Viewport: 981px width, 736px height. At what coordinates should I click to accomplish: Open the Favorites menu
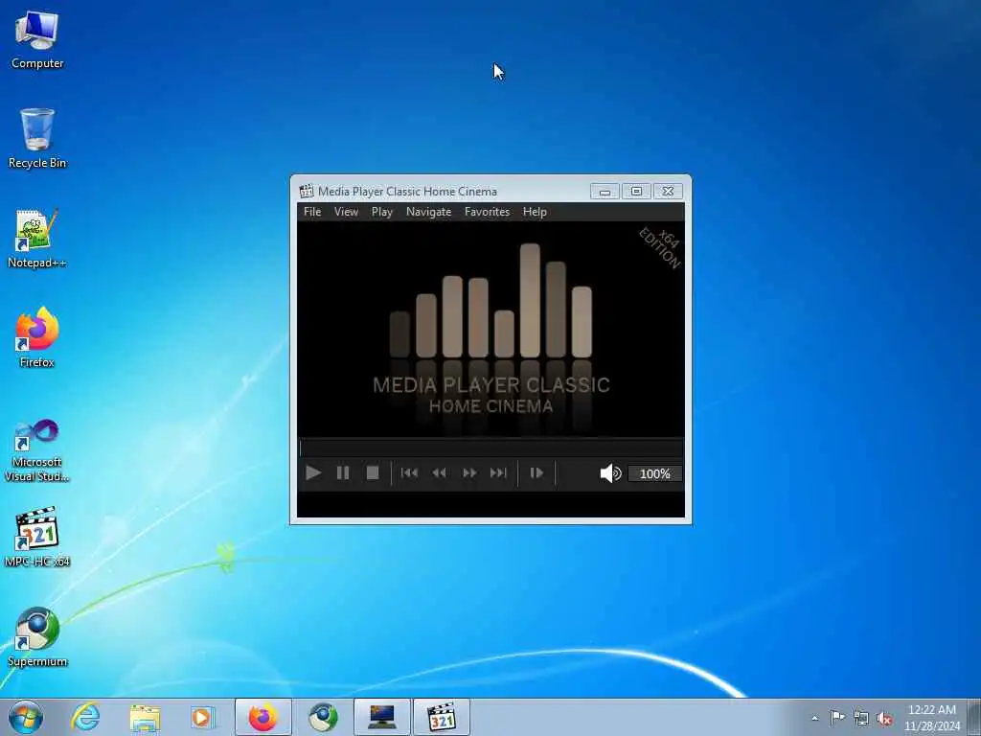(x=487, y=212)
